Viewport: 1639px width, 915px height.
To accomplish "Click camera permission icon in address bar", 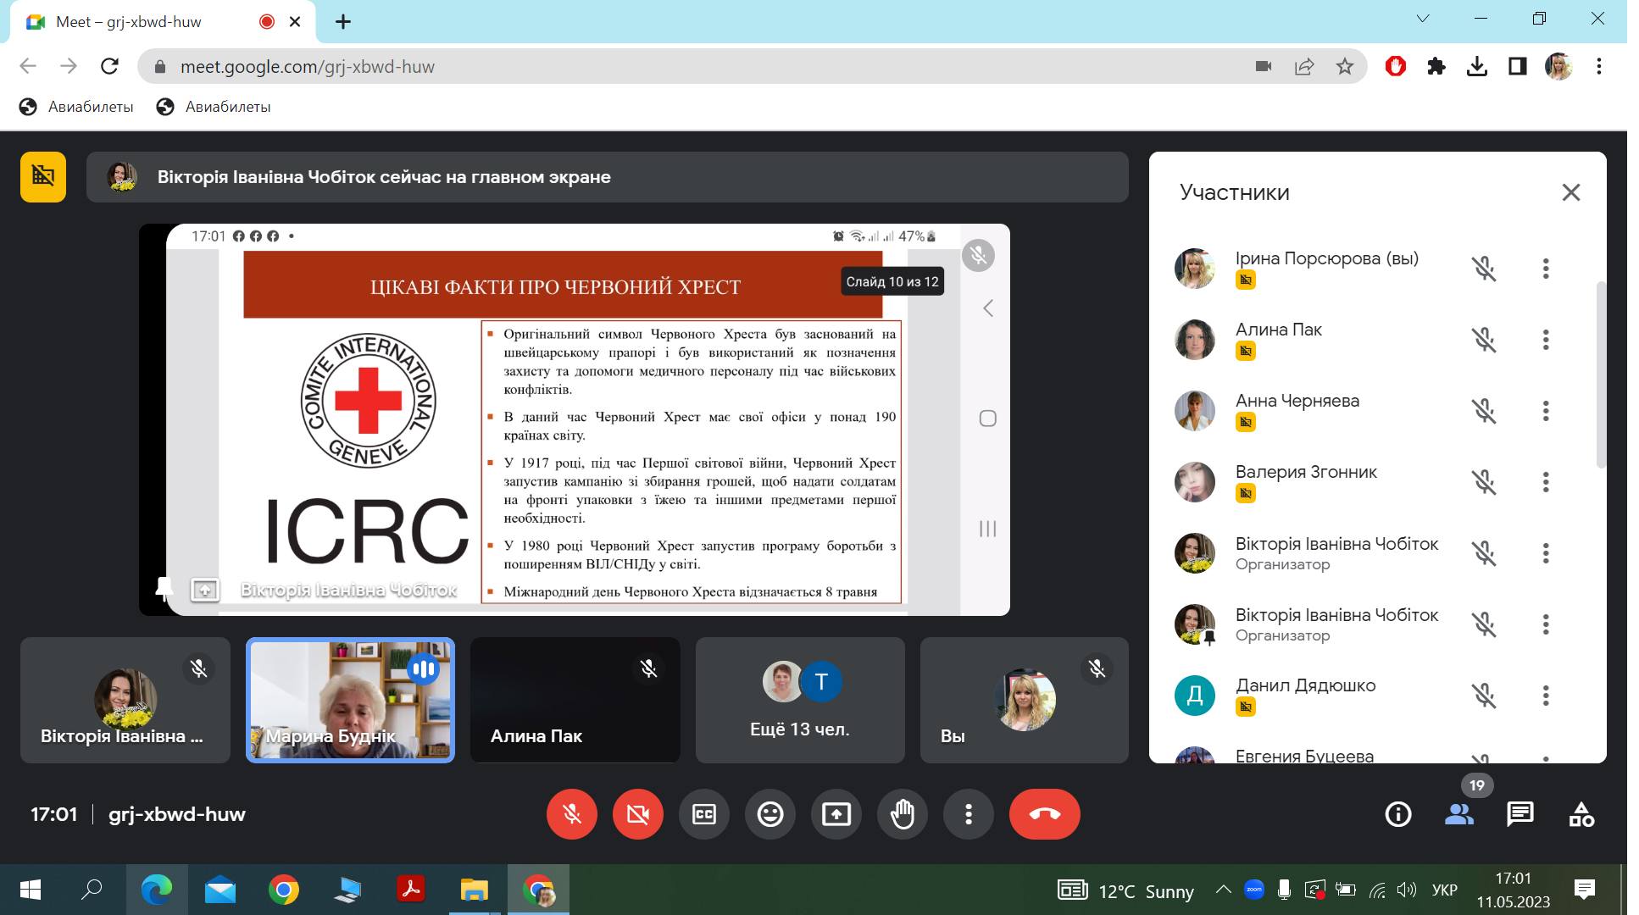I will (1264, 66).
